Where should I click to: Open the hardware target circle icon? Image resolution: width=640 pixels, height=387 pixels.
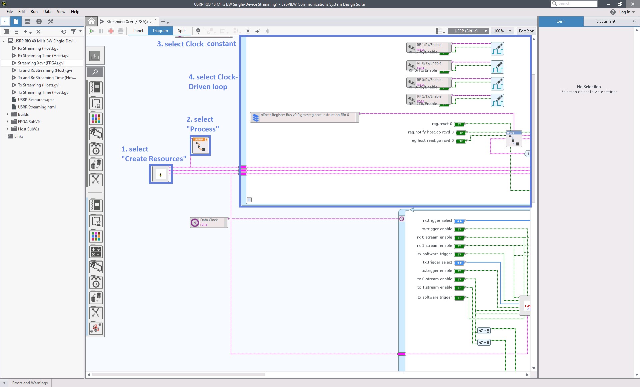pos(39,21)
